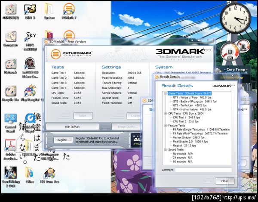Select the Fill Rate (Multi-Texturing) row
Screen dimensions: 258x202
(x=200, y=134)
